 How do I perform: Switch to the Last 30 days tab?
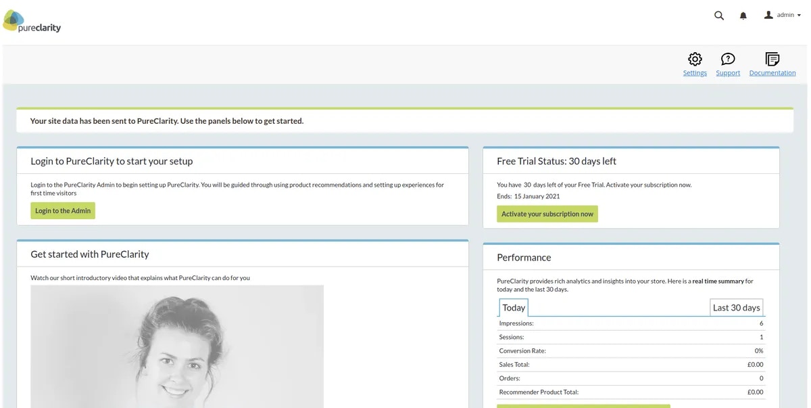[737, 307]
